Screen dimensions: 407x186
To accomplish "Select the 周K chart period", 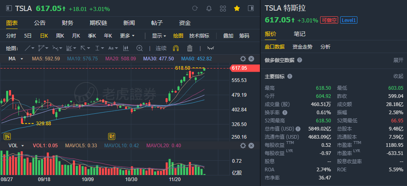I will pos(60,36).
